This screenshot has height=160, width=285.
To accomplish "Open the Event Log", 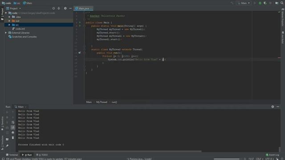I will (x=273, y=155).
